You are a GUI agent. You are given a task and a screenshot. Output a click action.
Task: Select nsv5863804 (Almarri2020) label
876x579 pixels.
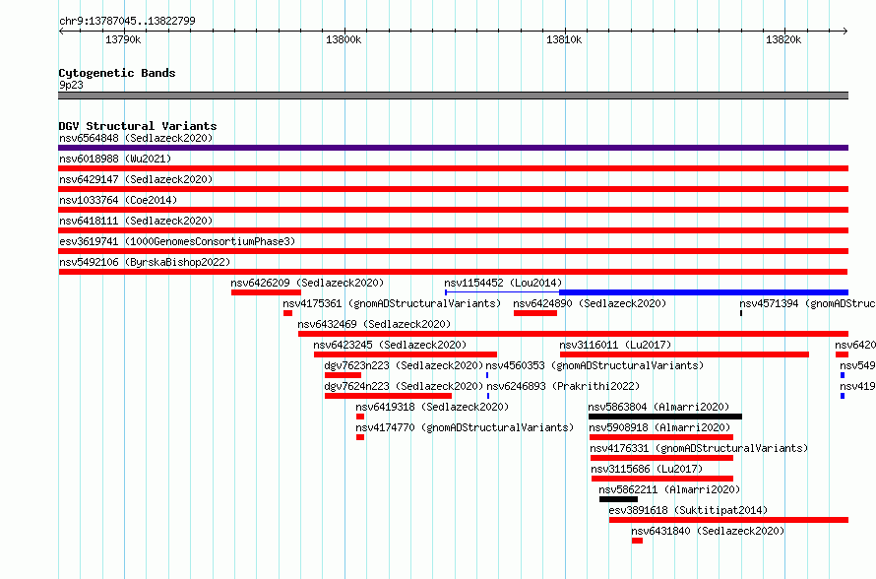(658, 407)
